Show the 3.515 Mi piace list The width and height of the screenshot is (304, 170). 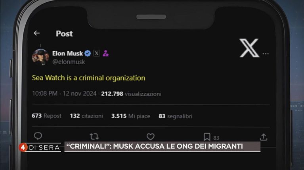tap(130, 116)
